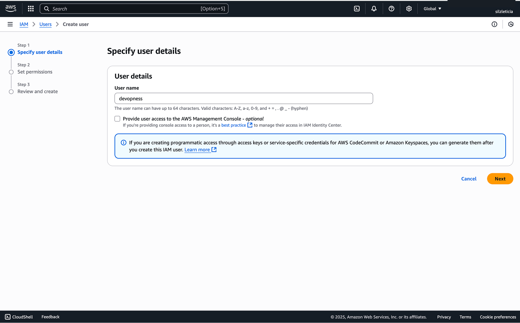Click the User name input field

click(243, 99)
